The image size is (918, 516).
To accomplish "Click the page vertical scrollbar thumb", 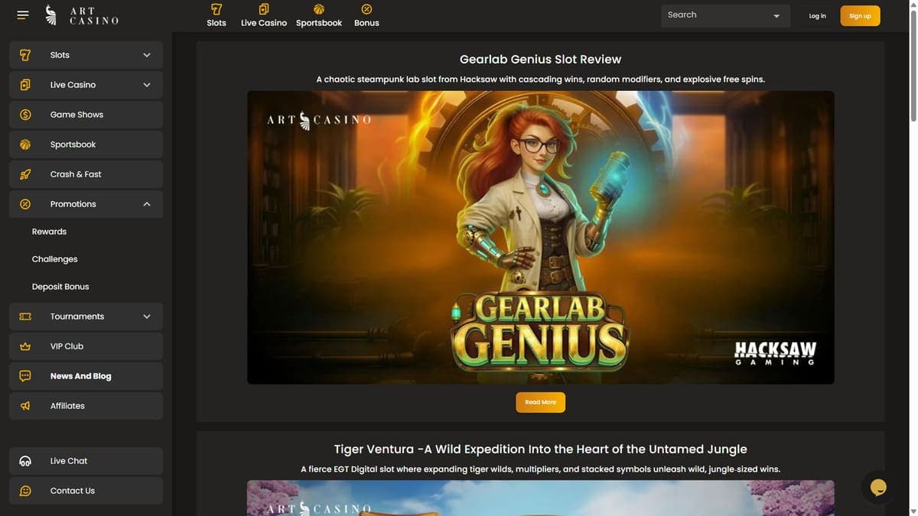I will coord(913,65).
